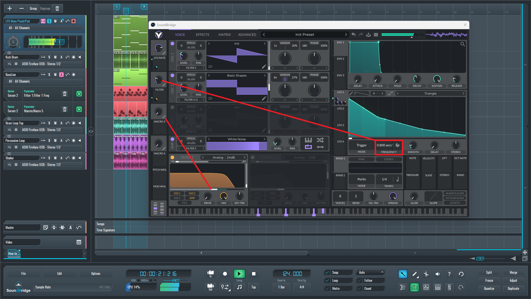Toggle power on Macros Macro 5 lane
Viewport: 531px width, 299px height.
tap(79, 109)
